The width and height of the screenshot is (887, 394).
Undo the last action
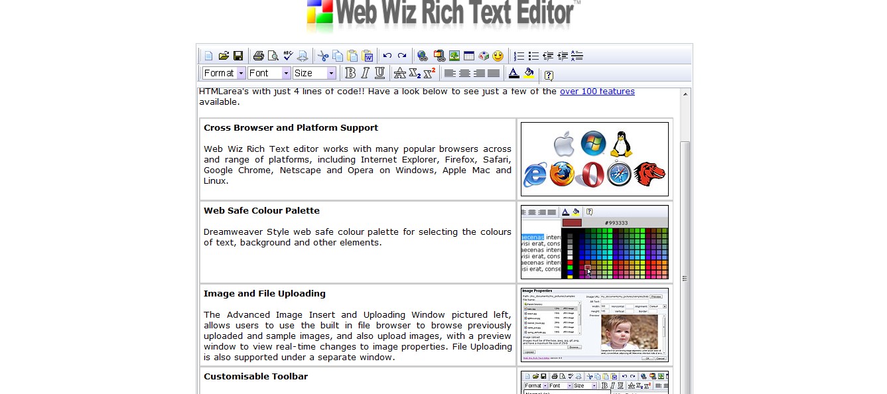387,56
